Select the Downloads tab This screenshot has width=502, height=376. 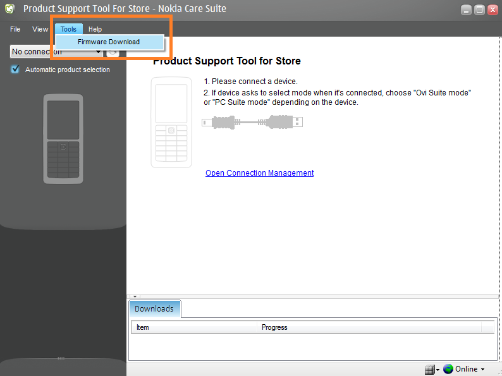155,309
